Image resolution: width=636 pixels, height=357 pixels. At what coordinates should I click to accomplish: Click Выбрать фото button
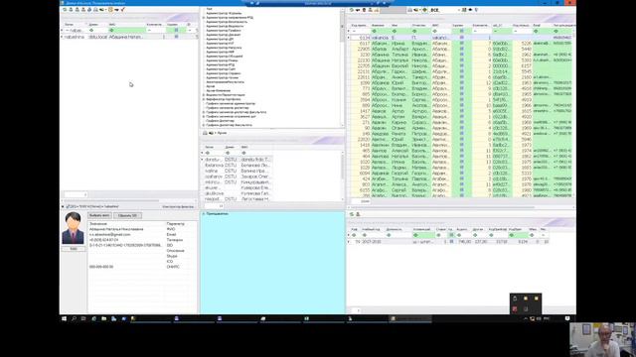(x=99, y=216)
